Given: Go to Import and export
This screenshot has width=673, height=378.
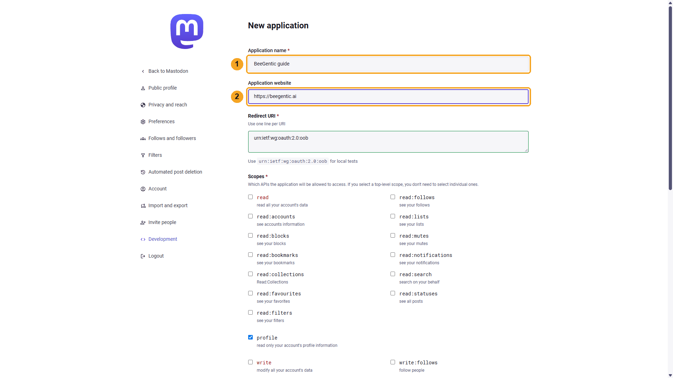Looking at the screenshot, I should [x=168, y=205].
